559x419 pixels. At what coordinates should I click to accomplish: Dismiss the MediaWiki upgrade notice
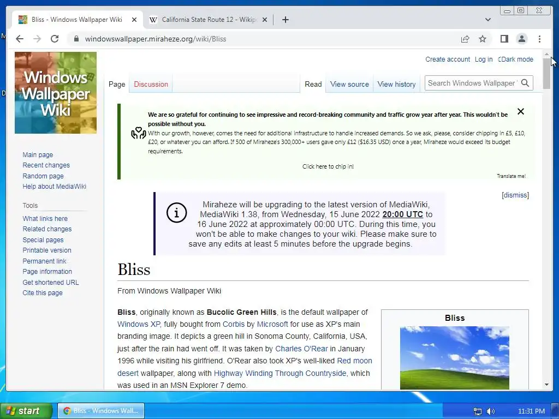tap(515, 195)
